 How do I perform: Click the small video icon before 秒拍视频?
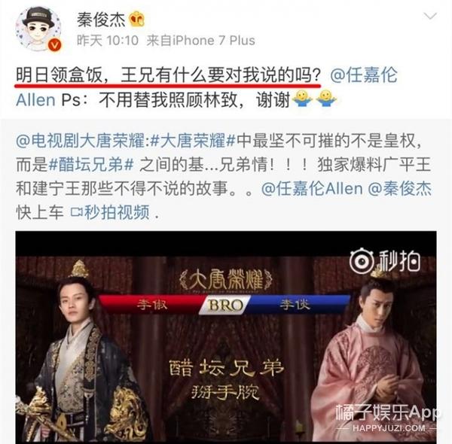pyautogui.click(x=77, y=212)
